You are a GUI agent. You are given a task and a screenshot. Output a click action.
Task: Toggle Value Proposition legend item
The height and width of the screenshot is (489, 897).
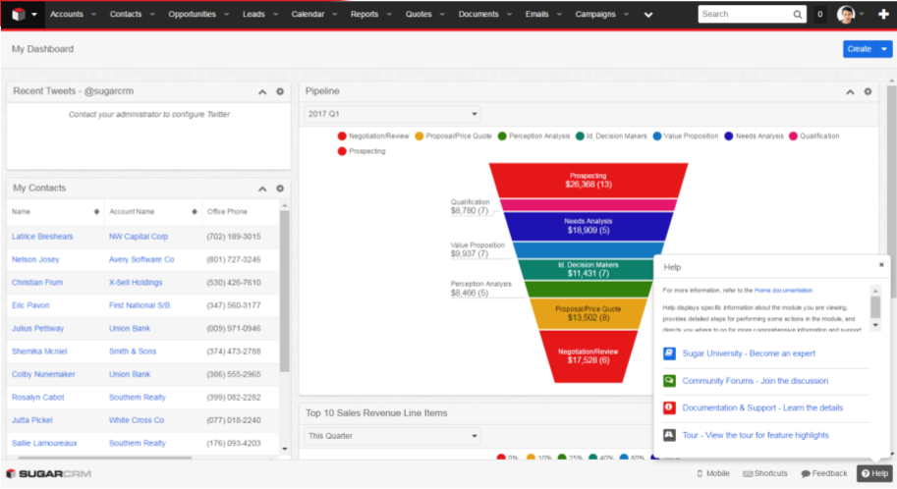click(x=686, y=136)
